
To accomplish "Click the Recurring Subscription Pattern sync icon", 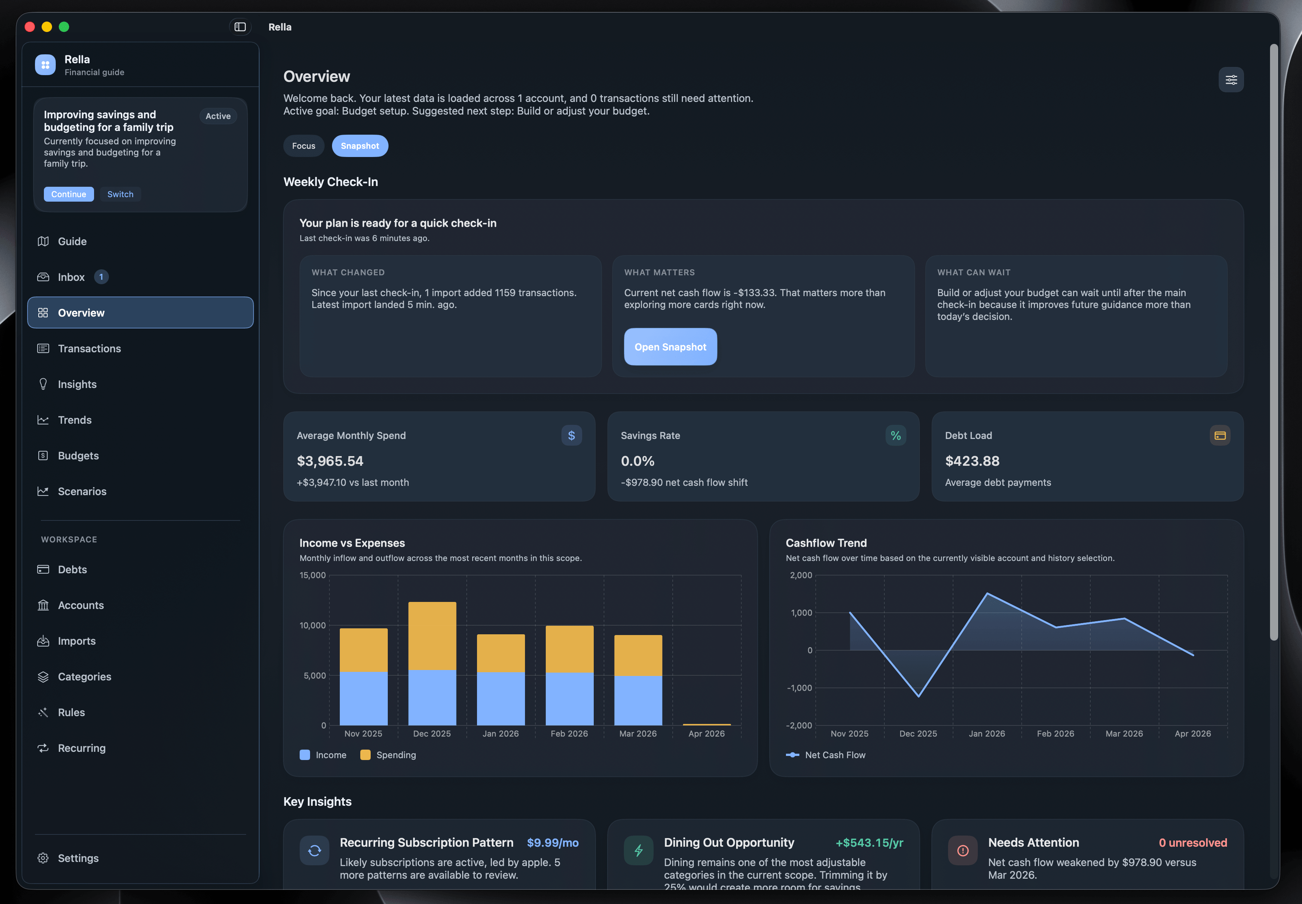I will click(314, 850).
